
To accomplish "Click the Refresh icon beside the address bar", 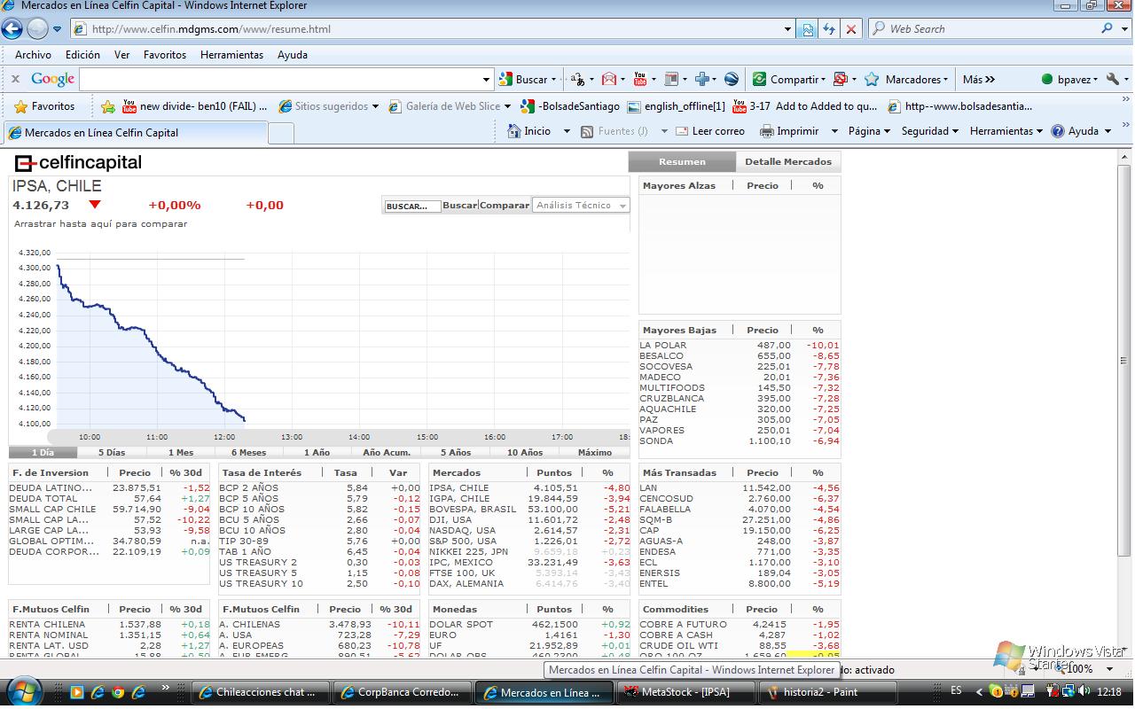I will click(829, 29).
